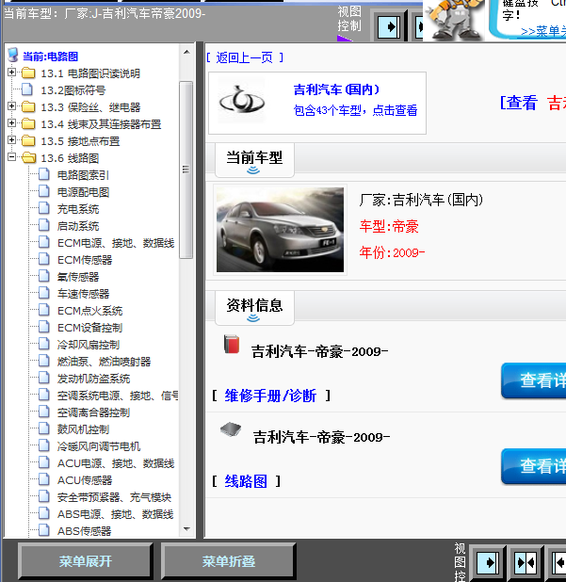Click the tree panel scrollbar thumb
The height and width of the screenshot is (582, 566).
tap(186, 170)
